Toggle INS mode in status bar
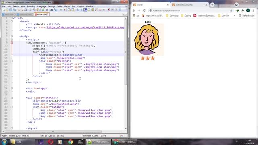This screenshot has height=145, width=258. pos(122,136)
